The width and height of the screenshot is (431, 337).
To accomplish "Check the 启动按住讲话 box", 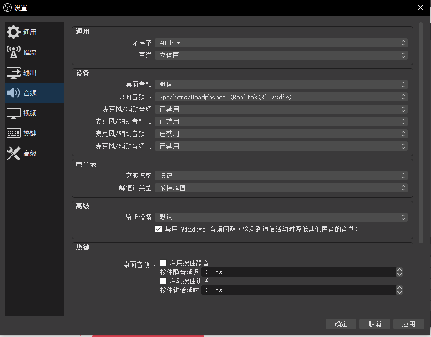I will tap(163, 281).
